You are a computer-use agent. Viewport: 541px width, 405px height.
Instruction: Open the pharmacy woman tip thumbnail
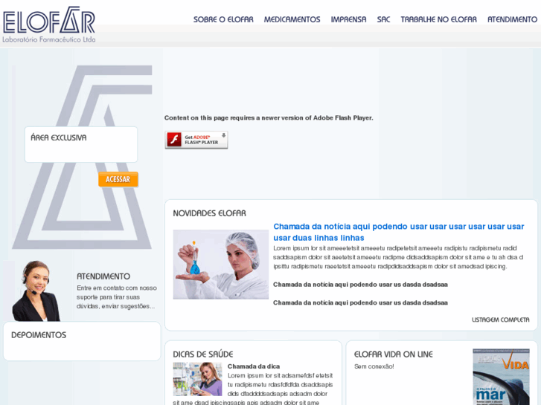tap(197, 379)
